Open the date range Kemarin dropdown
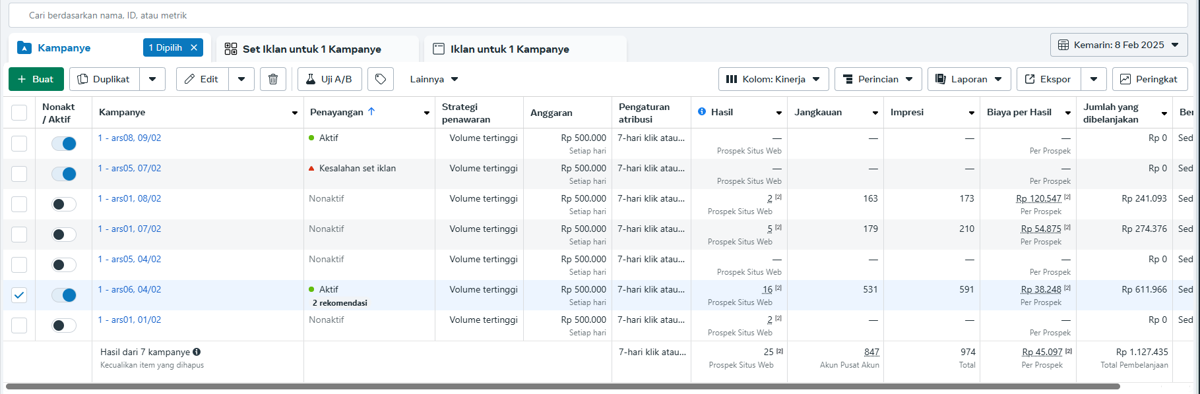The image size is (1200, 394). (1118, 45)
